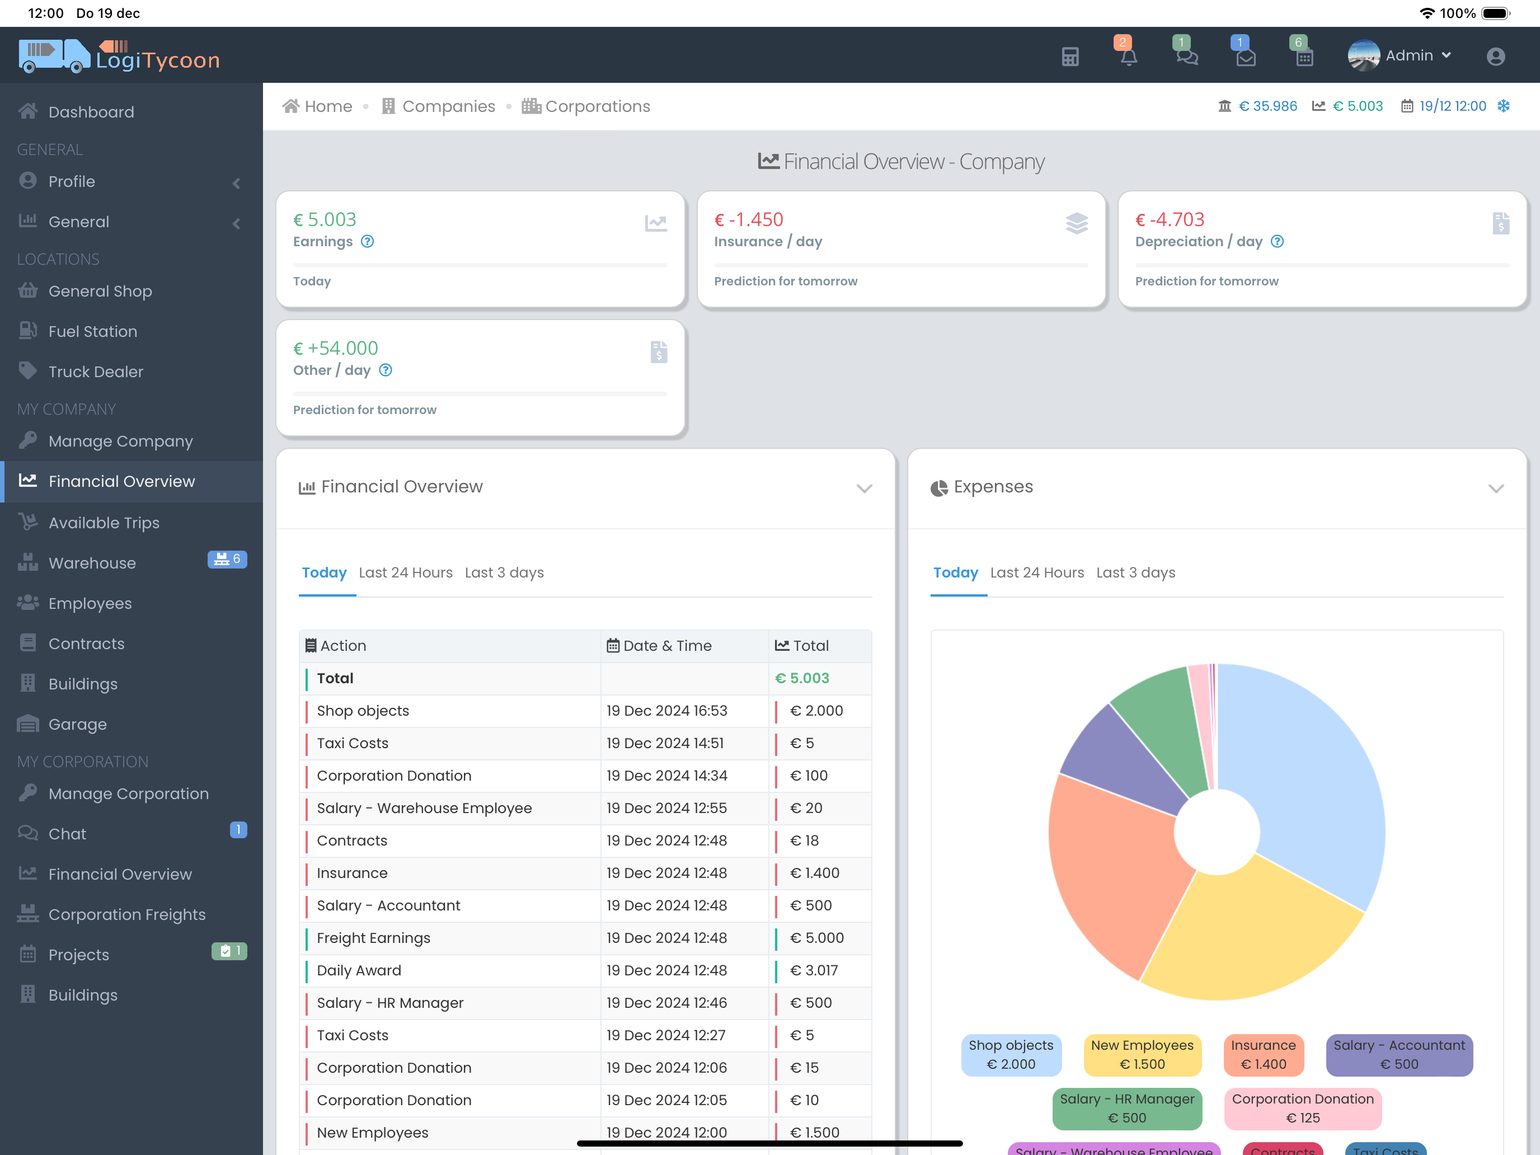Toggle the Insurance legend chip
The height and width of the screenshot is (1155, 1540).
1263,1054
